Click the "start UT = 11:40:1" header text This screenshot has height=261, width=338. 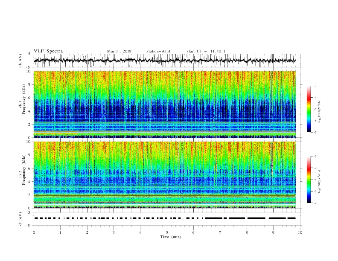coord(206,51)
